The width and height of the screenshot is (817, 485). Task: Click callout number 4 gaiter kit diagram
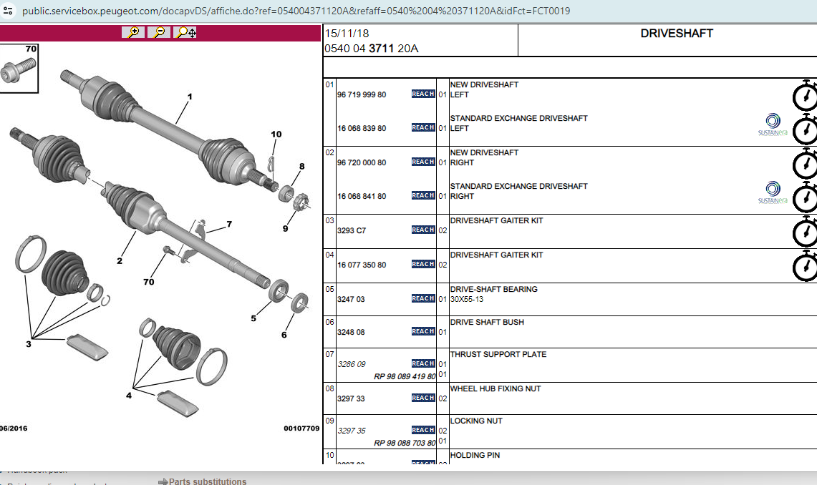(x=129, y=396)
